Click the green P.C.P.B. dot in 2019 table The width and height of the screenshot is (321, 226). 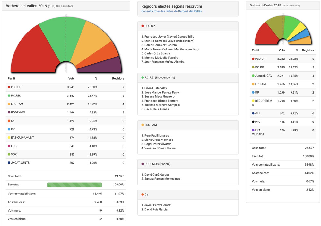pos(9,95)
